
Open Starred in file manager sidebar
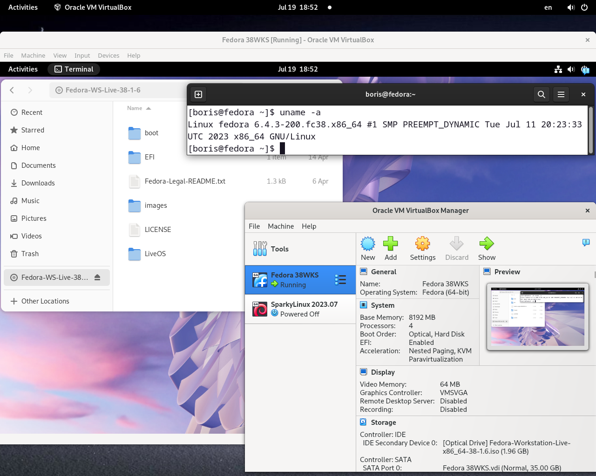click(x=57, y=130)
